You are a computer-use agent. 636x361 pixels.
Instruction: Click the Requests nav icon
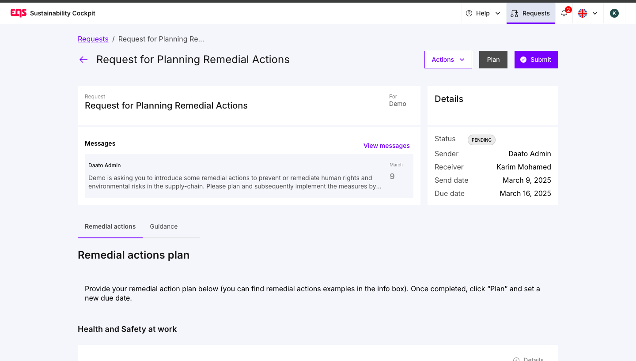(x=514, y=13)
